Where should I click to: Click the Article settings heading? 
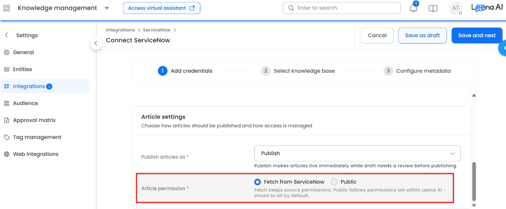[163, 117]
